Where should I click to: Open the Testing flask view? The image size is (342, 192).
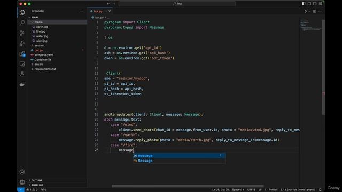[x=22, y=74]
